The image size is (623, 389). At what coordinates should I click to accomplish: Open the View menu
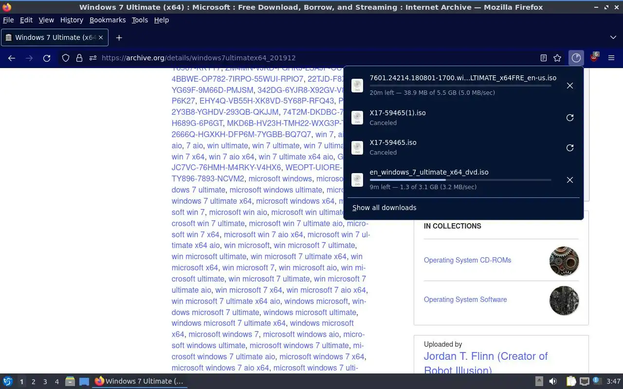pos(46,20)
